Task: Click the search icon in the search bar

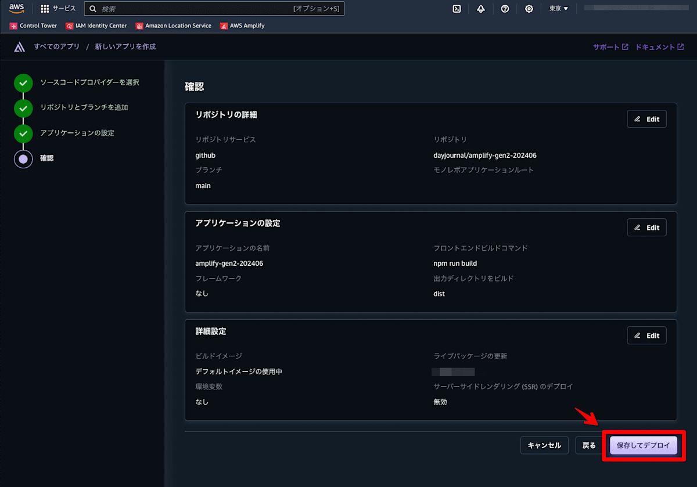Action: (x=93, y=9)
